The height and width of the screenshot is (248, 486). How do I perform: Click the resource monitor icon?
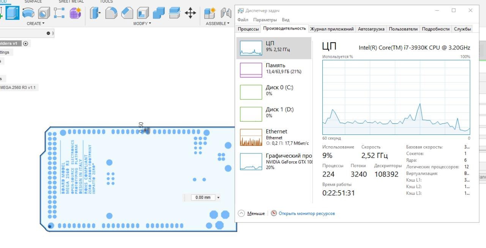274,213
